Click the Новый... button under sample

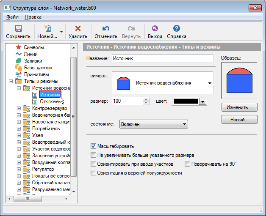(239, 120)
